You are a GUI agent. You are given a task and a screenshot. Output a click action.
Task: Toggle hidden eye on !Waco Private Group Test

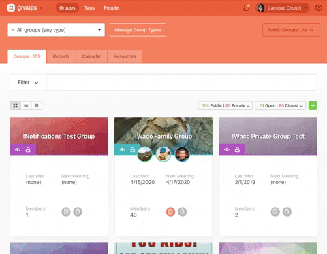[x=227, y=149]
